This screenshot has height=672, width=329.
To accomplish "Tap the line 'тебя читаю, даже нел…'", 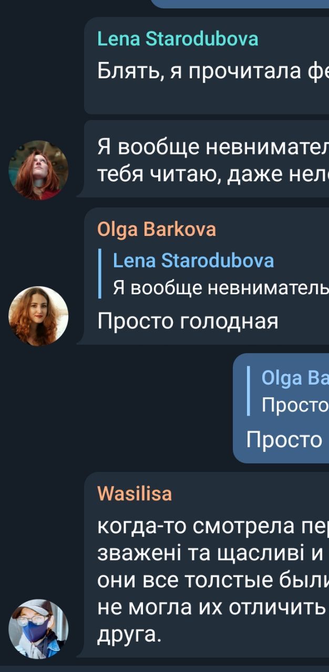I will point(213,174).
